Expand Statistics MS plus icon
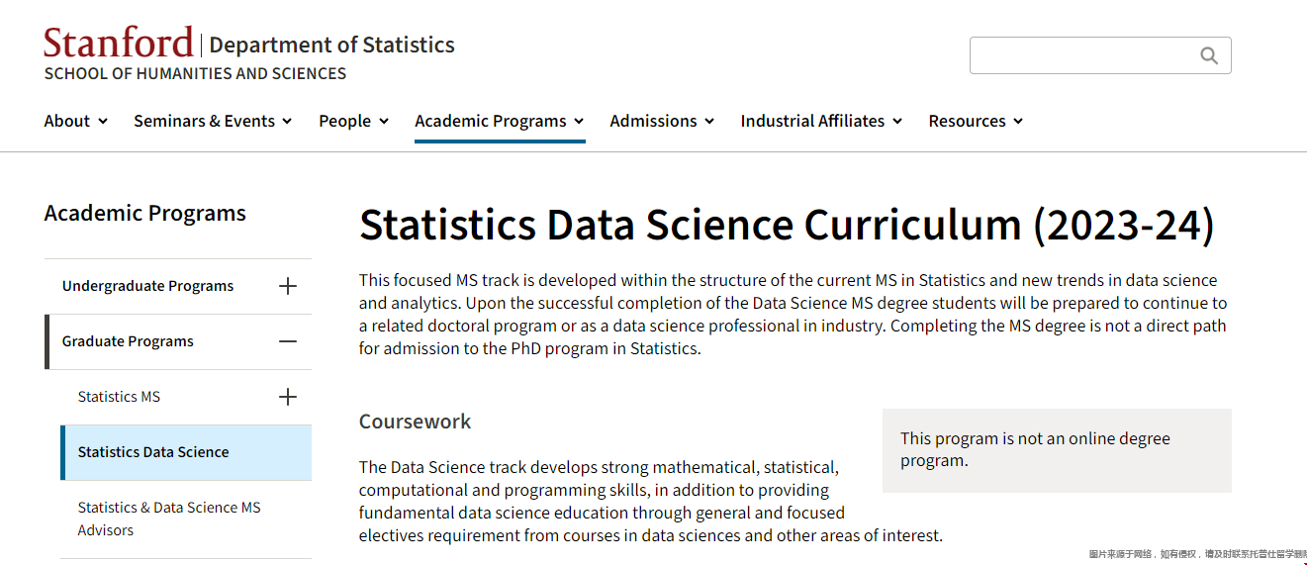 (x=288, y=397)
